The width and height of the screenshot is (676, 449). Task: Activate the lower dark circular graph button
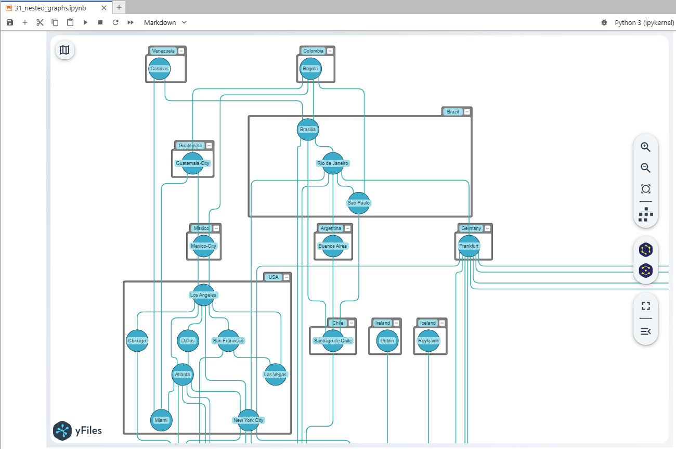[x=646, y=271]
